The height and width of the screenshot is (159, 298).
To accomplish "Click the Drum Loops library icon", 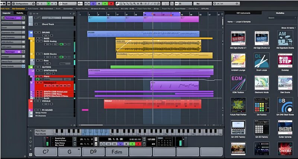I will pyautogui.click(x=261, y=61).
